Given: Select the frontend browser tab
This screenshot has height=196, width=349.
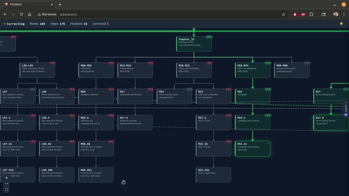Looking at the screenshot, I should pyautogui.click(x=29, y=5).
